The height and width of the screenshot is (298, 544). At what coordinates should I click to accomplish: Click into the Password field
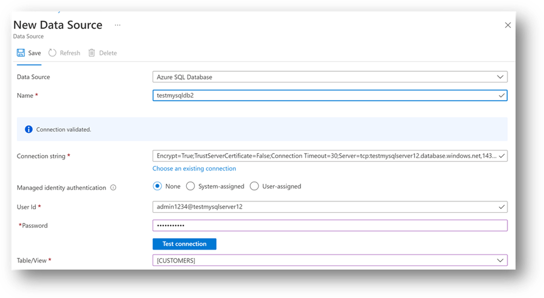point(329,225)
